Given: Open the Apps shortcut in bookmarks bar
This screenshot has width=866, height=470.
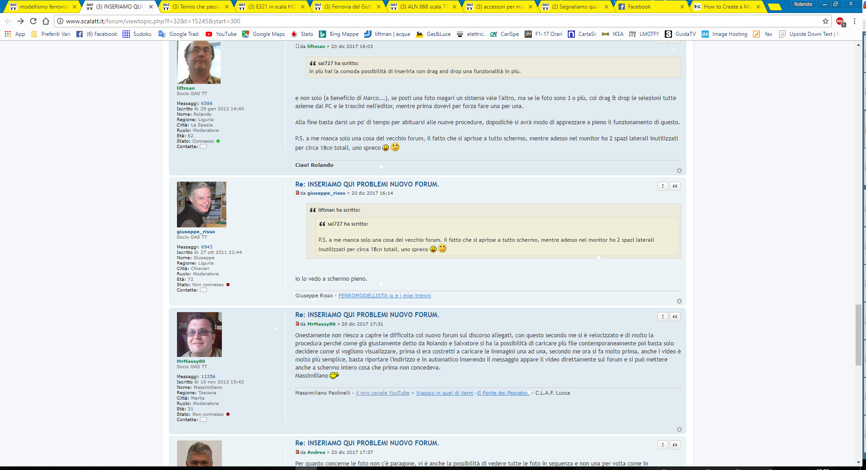Looking at the screenshot, I should [15, 34].
